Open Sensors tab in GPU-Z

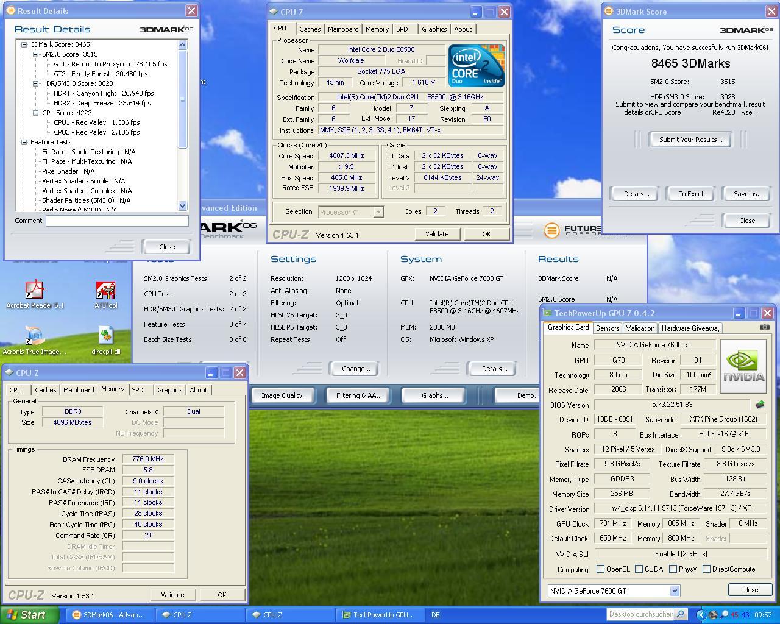608,328
